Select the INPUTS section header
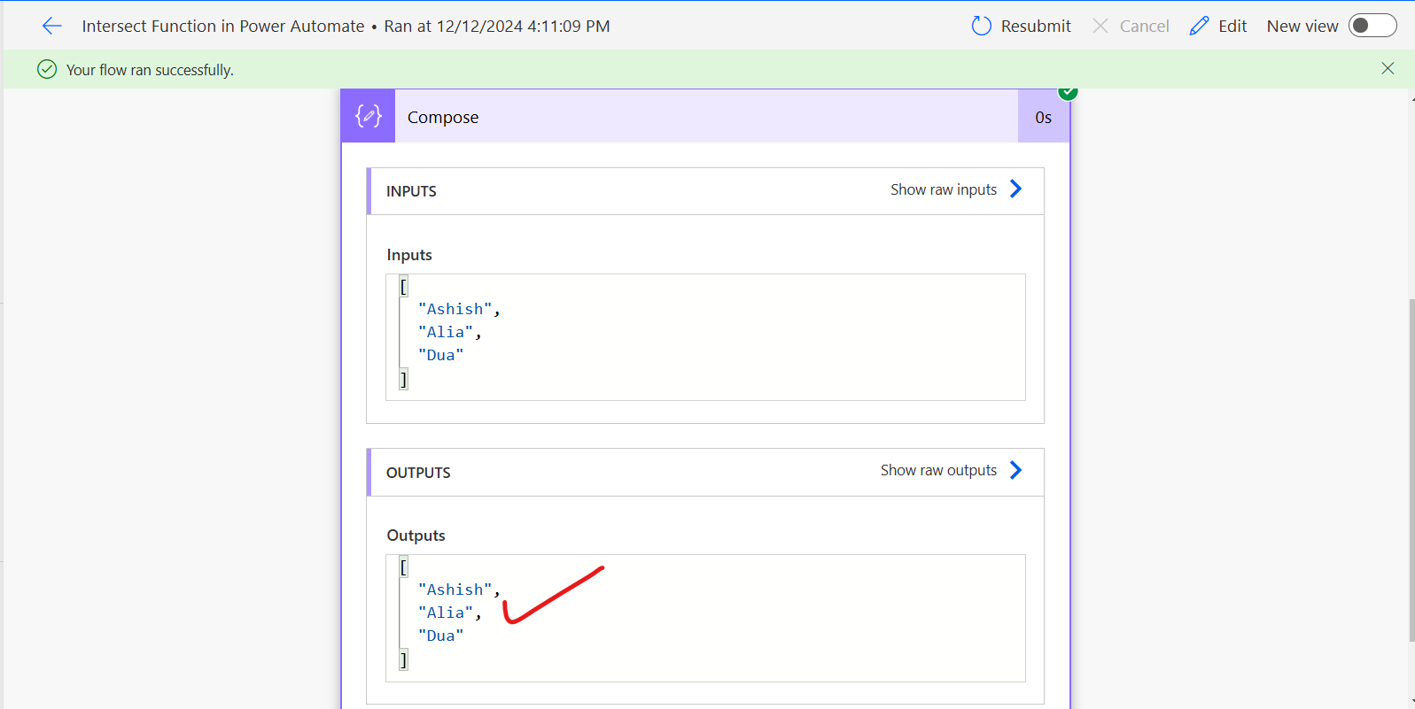The height and width of the screenshot is (709, 1415). (411, 191)
